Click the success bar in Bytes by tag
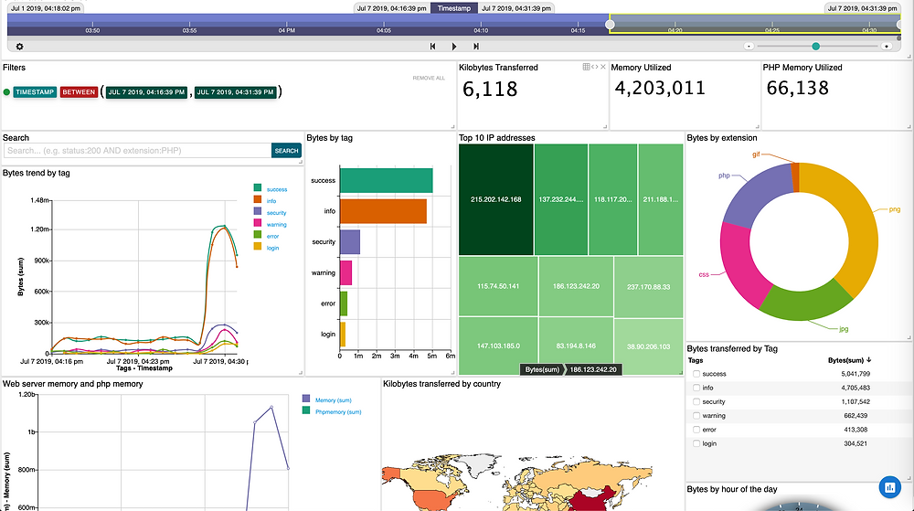 386,181
